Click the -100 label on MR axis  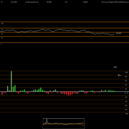(126, 114)
